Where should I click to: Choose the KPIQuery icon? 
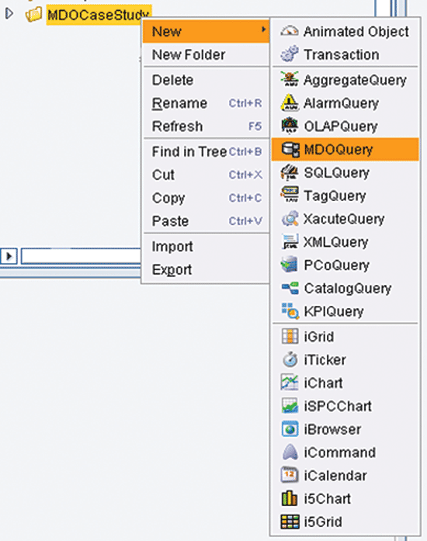pos(290,311)
